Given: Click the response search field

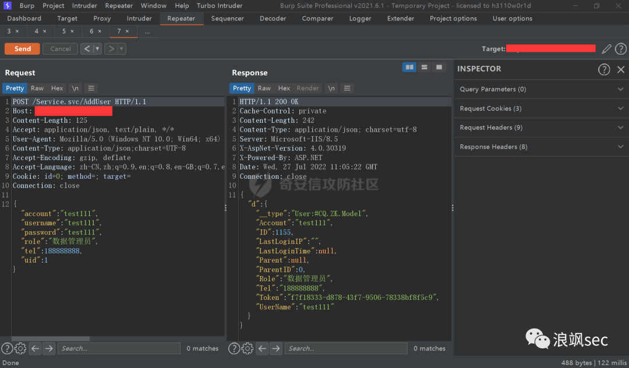Looking at the screenshot, I should pos(346,348).
